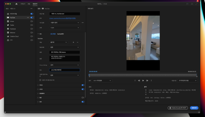205x117 pixels.
Task: Switch to the 가져오기 tab
Action: point(23,4)
